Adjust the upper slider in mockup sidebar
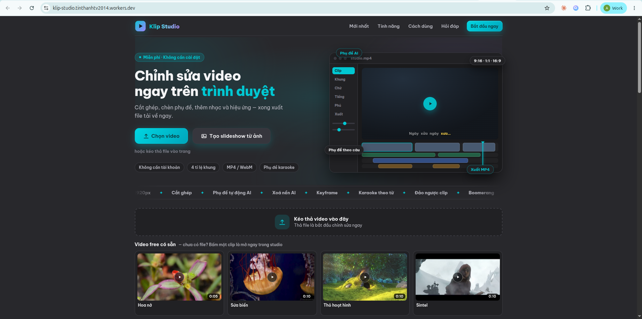 coord(345,123)
